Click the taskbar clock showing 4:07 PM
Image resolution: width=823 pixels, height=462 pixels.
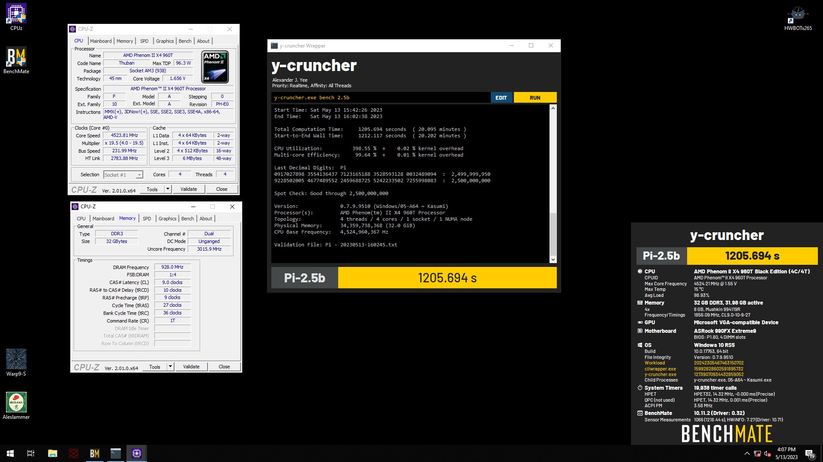pos(786,453)
